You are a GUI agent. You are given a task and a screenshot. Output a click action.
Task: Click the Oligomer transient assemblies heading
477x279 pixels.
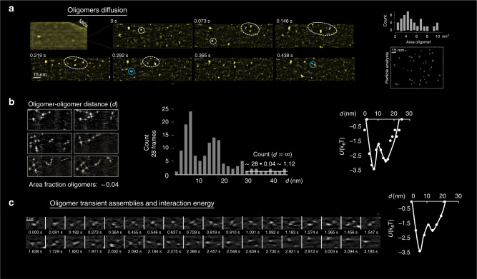(x=132, y=203)
